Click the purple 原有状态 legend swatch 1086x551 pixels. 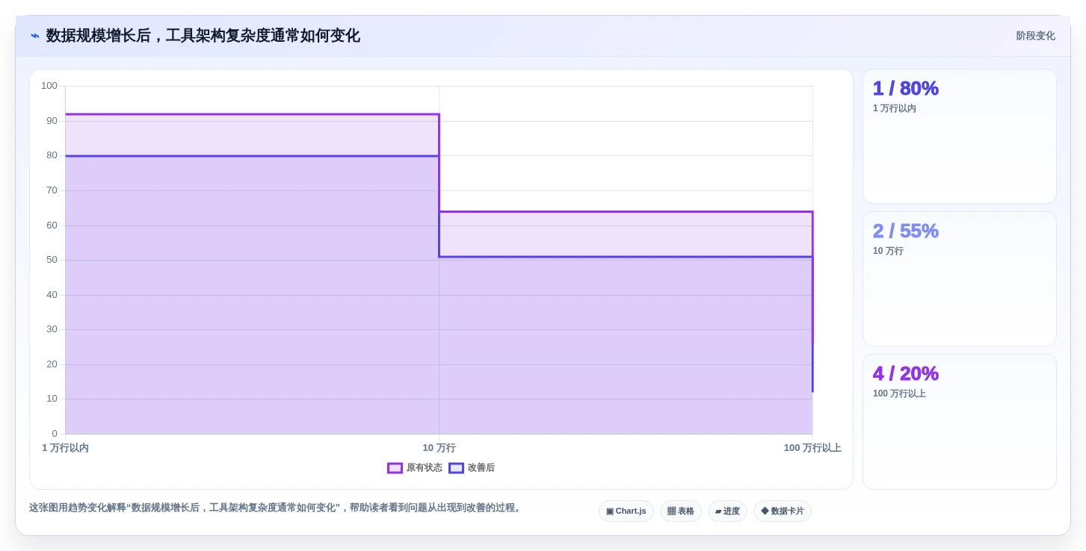[x=395, y=468]
